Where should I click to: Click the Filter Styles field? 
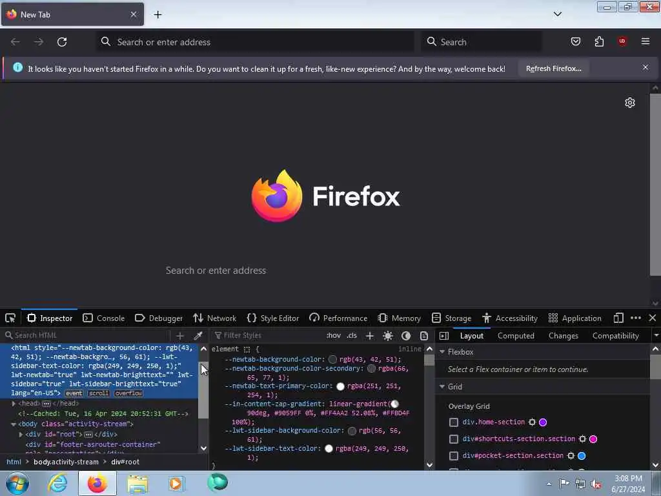point(268,336)
